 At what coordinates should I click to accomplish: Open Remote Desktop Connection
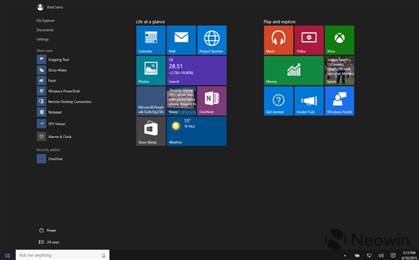[64, 102]
